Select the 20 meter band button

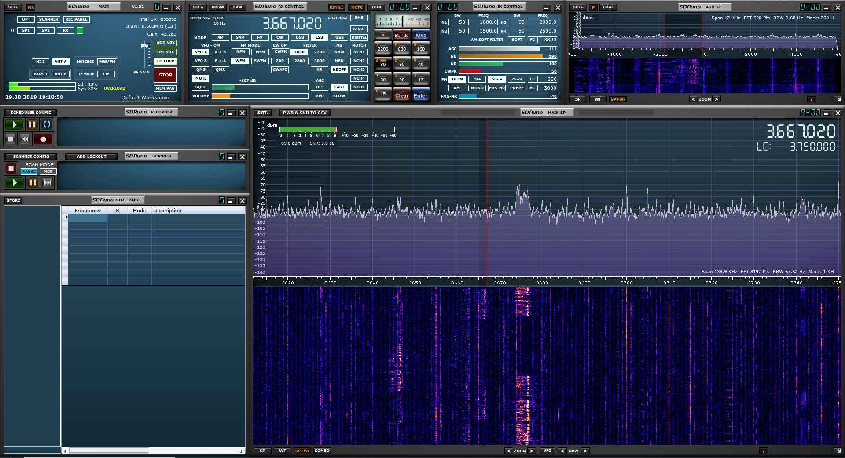[x=402, y=79]
